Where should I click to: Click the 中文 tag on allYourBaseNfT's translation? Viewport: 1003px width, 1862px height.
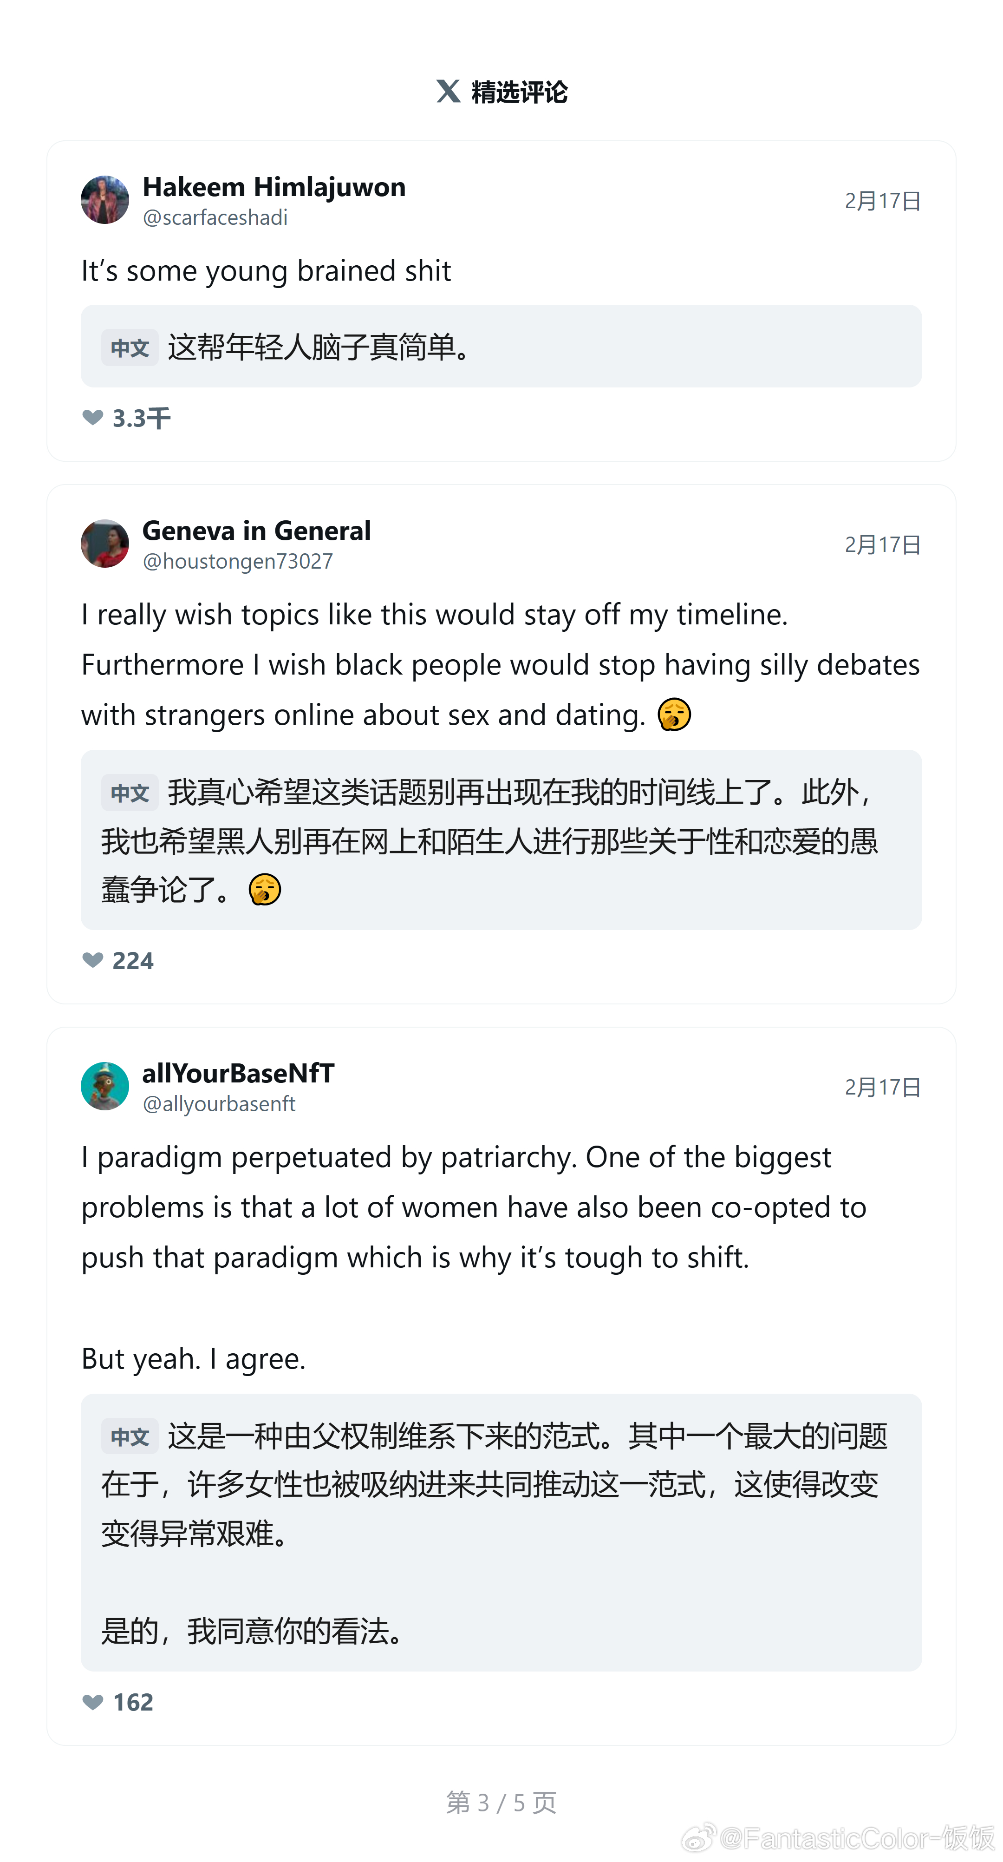130,1436
